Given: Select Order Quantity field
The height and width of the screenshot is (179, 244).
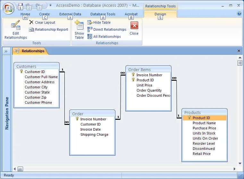Looking at the screenshot, I should 148,90.
